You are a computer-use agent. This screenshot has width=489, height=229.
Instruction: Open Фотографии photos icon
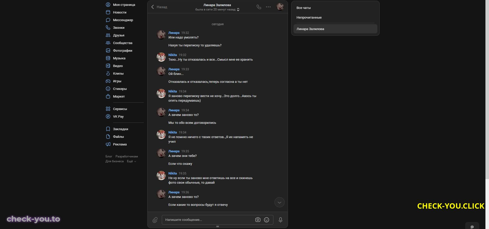108,50
